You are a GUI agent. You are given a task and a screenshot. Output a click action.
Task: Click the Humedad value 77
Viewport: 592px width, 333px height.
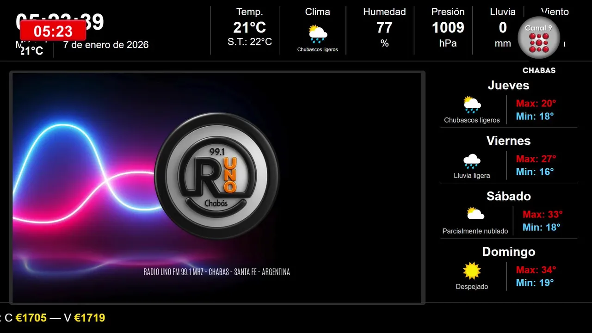[384, 28]
